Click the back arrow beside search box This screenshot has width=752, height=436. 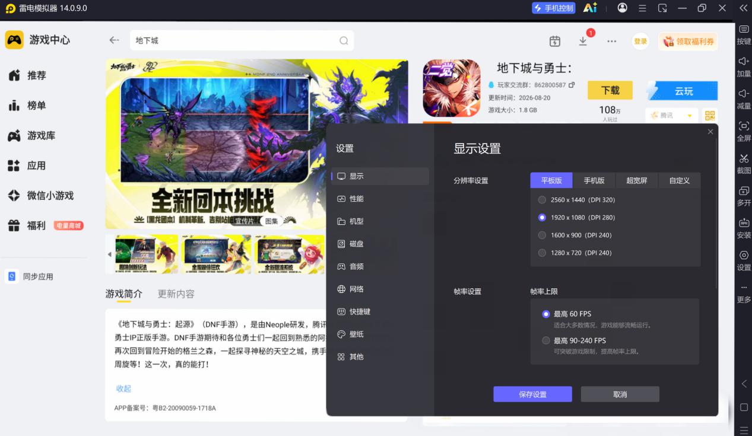point(114,40)
